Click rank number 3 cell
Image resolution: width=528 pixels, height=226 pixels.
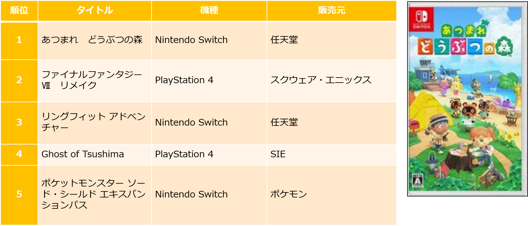(19, 122)
